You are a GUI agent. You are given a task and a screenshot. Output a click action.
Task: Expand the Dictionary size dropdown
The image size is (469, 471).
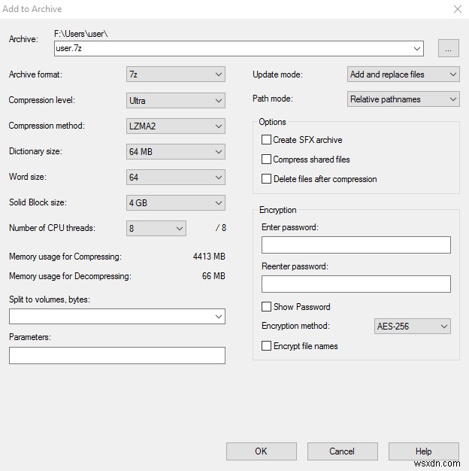[x=176, y=151]
